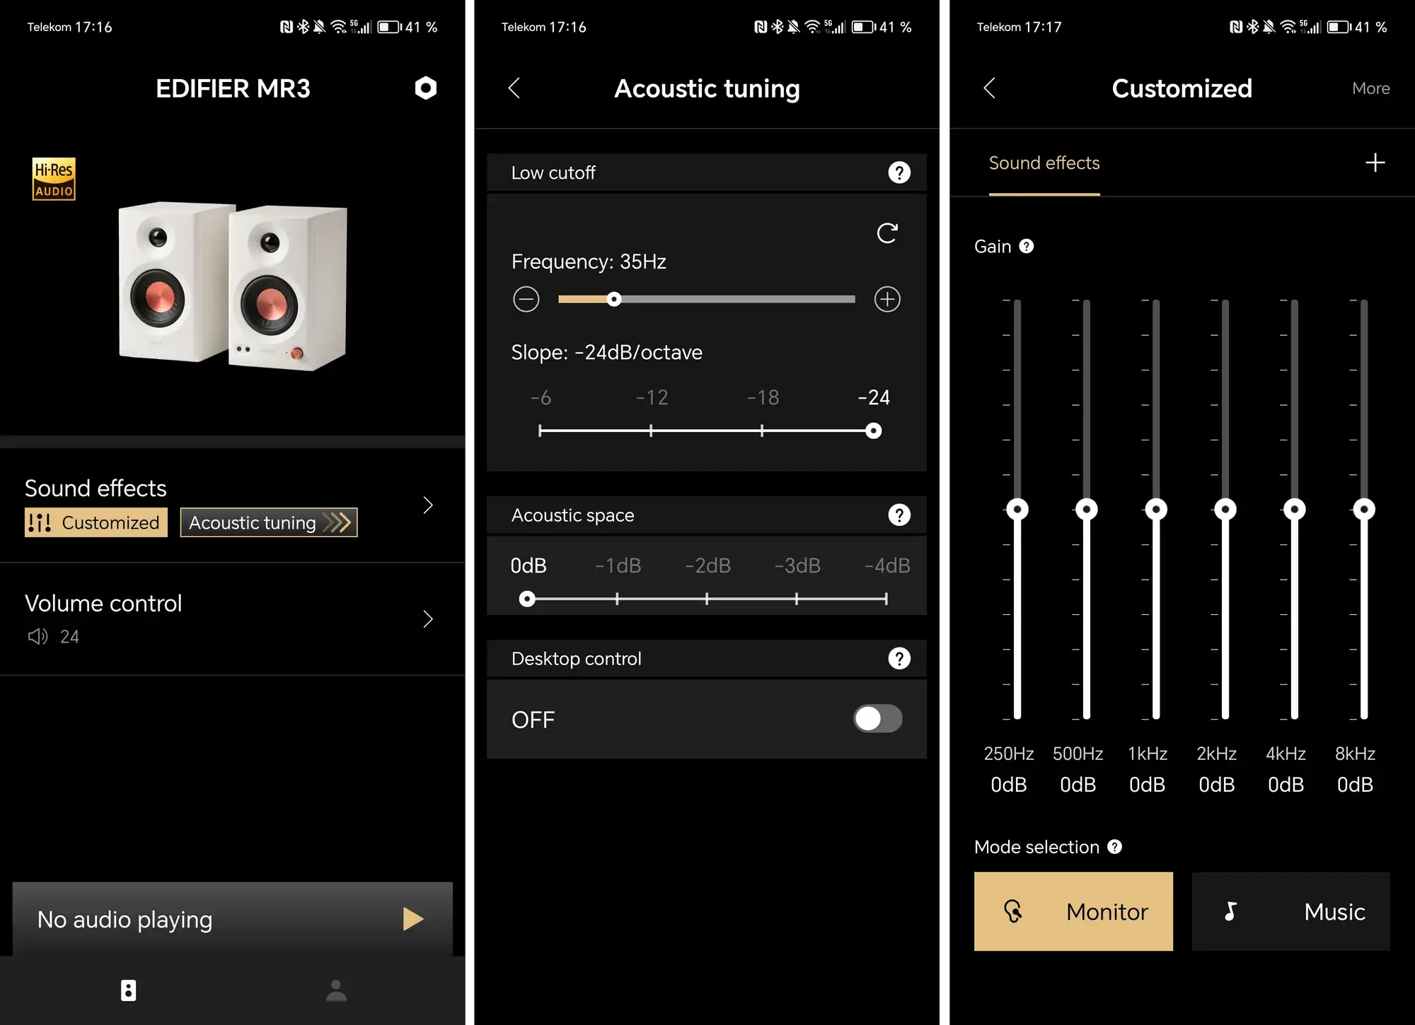Tap the Wi-Fi icon in left screen status bar
Image resolution: width=1415 pixels, height=1025 pixels.
pos(339,27)
